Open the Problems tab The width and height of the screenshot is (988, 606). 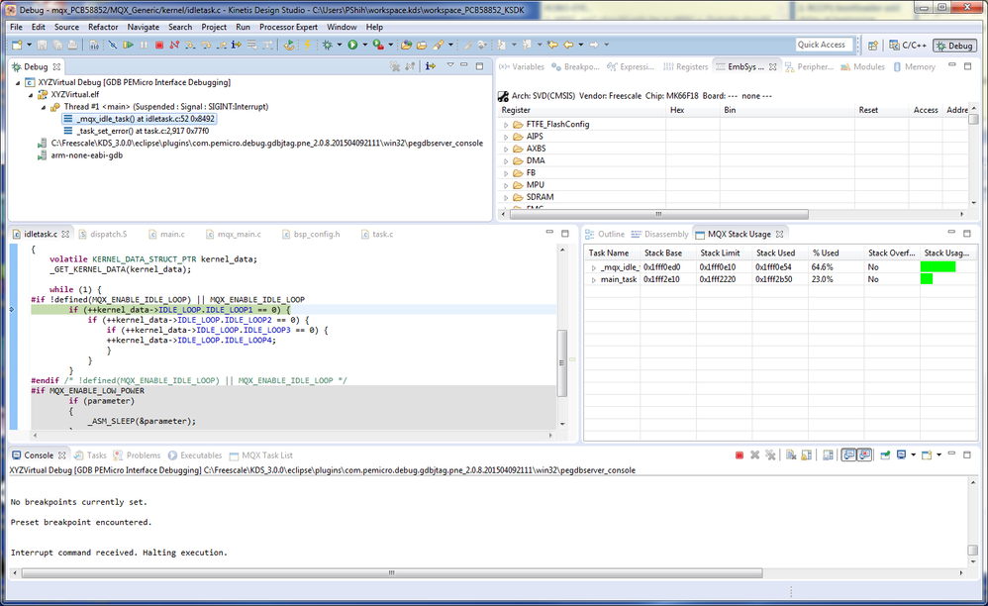tap(138, 455)
